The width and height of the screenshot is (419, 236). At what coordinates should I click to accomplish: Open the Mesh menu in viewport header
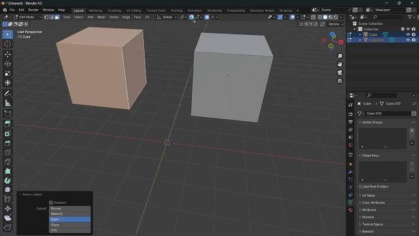101,17
